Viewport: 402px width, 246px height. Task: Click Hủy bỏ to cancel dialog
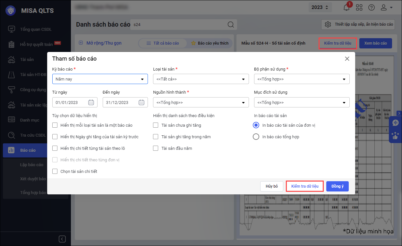click(x=271, y=186)
